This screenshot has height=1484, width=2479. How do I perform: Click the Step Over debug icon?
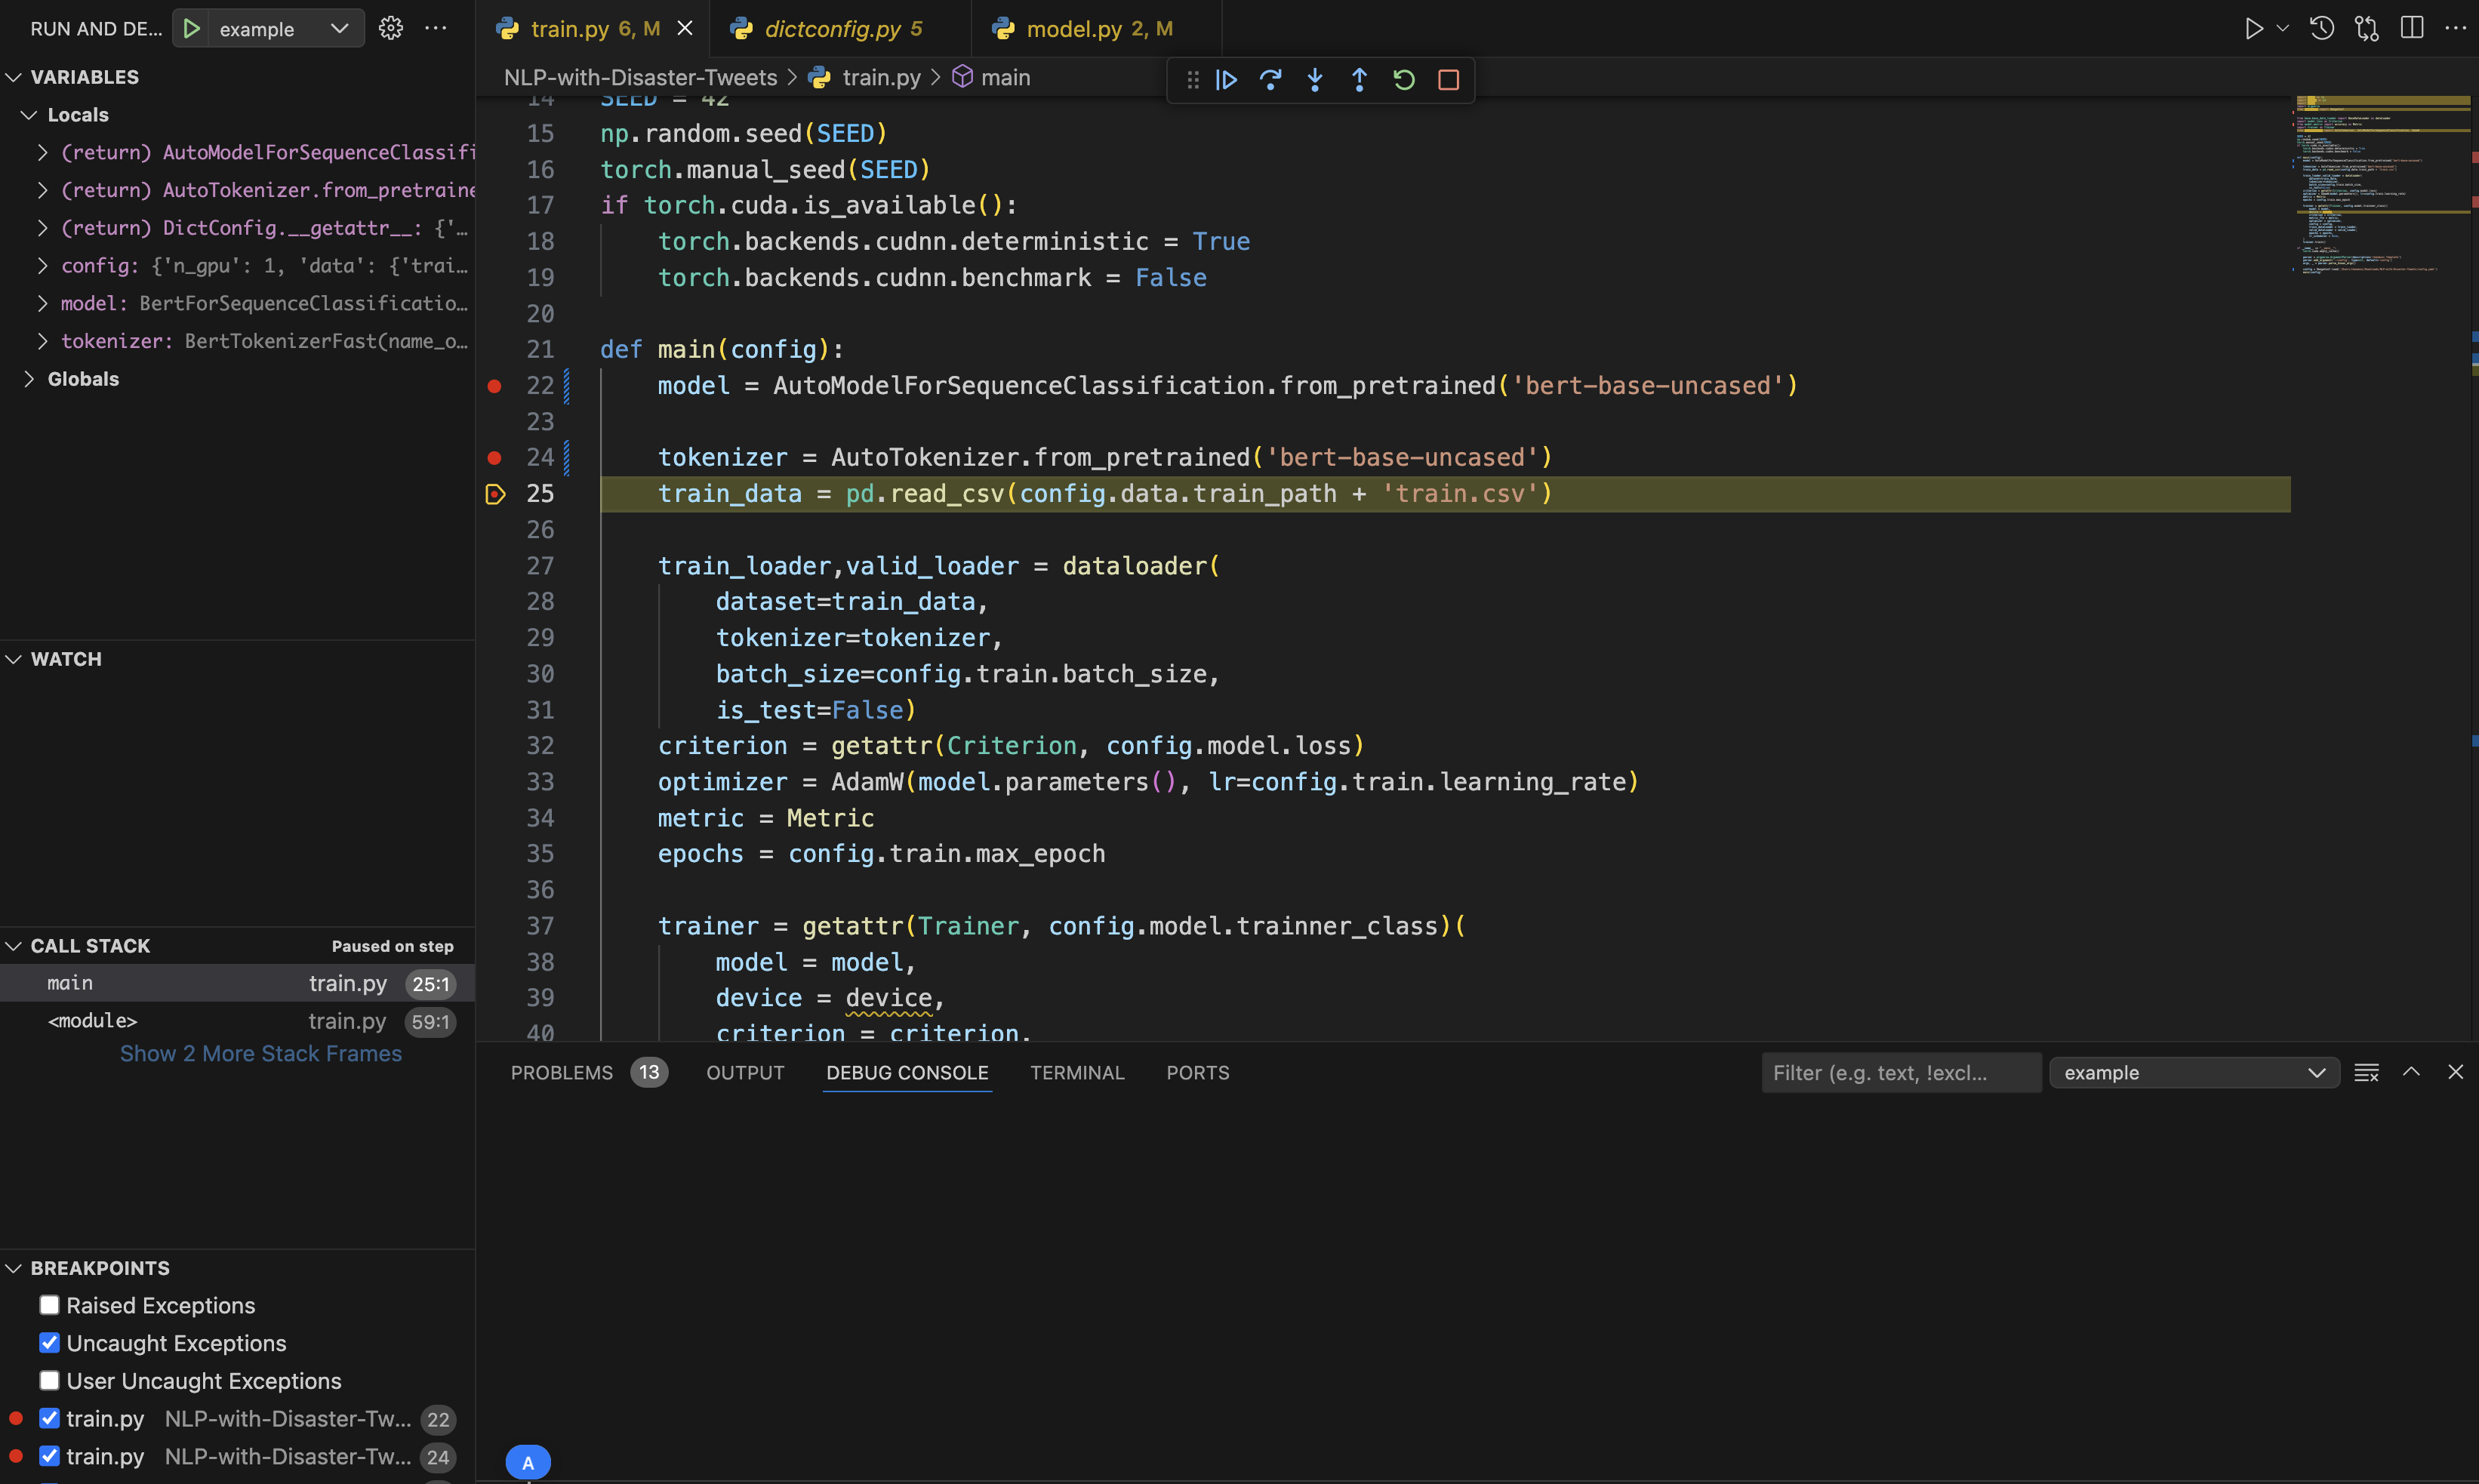[1270, 80]
